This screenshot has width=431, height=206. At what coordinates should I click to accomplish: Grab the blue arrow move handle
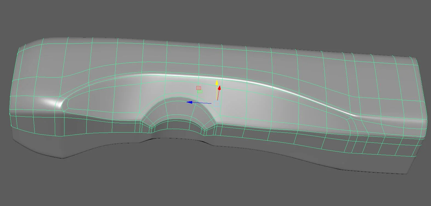(189, 102)
